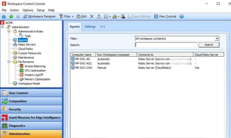Screen dimensions: 231x138
Task: Select Administrative Roles in the tree
Action: 31,31
